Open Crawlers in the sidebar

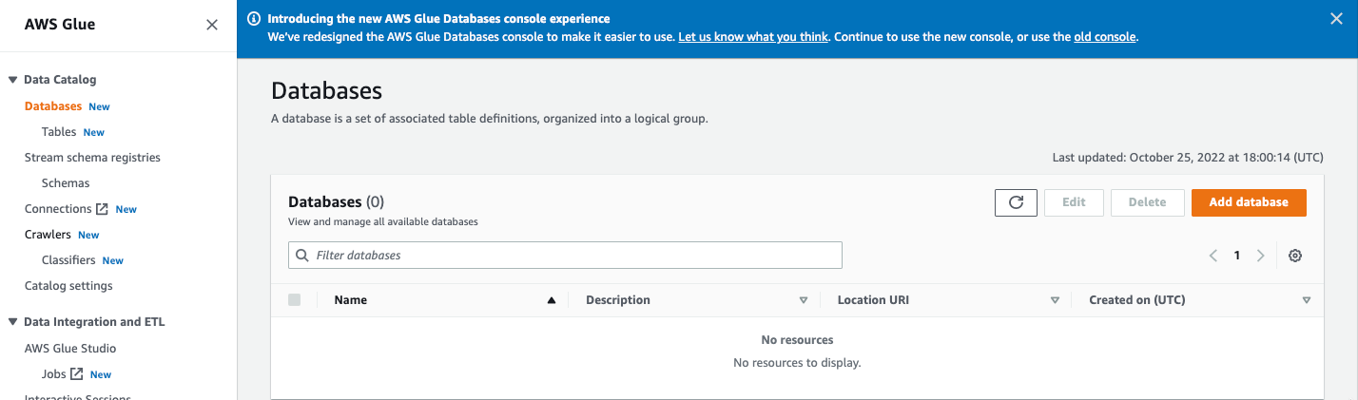(48, 235)
